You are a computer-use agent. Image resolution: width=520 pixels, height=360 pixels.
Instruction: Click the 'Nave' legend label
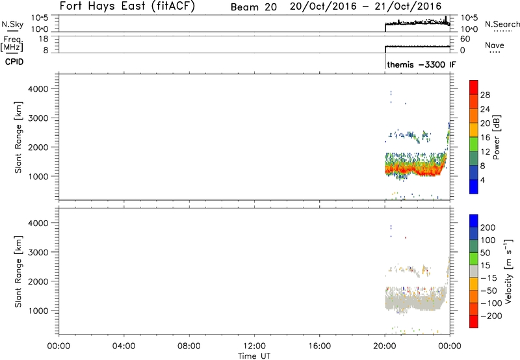tap(494, 45)
